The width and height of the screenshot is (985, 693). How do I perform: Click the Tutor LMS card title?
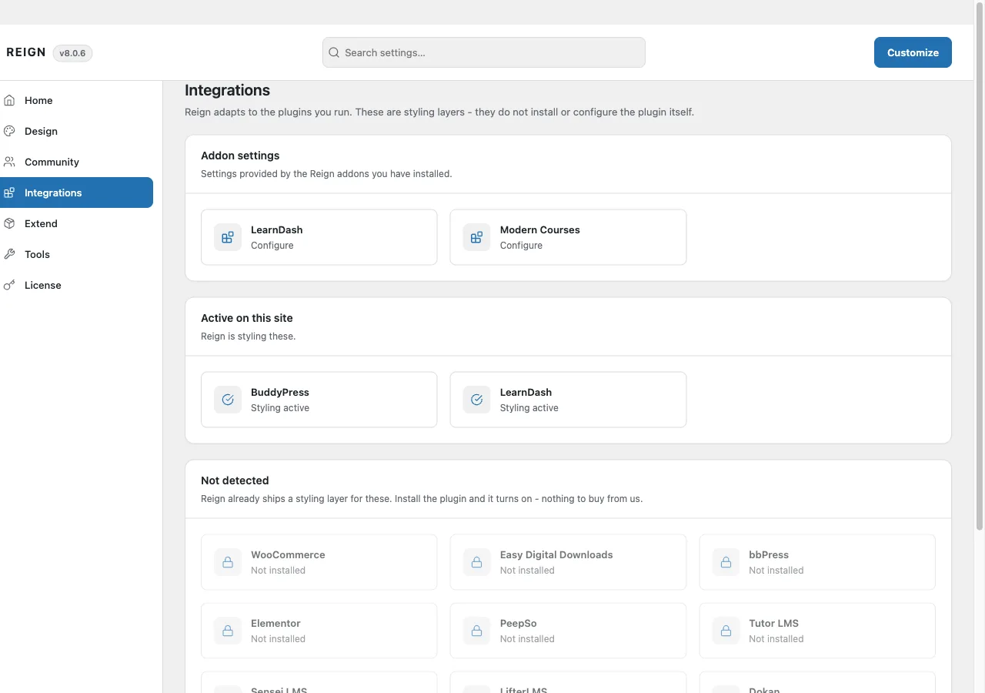pos(774,623)
